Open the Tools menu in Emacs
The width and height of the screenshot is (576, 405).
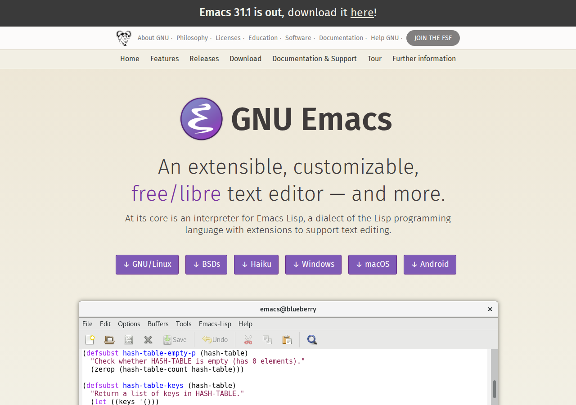point(184,324)
